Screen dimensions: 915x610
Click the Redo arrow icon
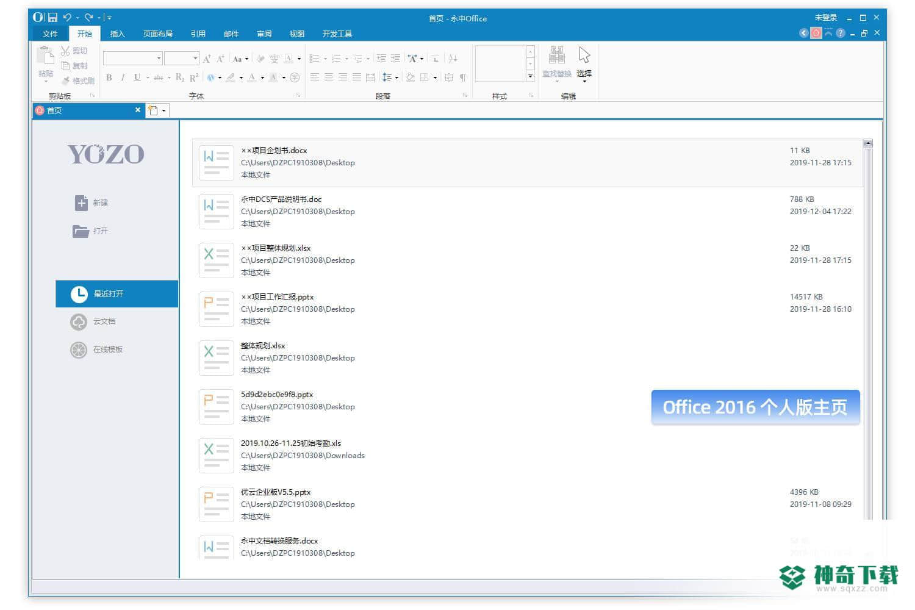coord(88,18)
